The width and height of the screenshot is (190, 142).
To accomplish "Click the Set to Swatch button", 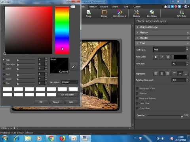I will (67, 95).
